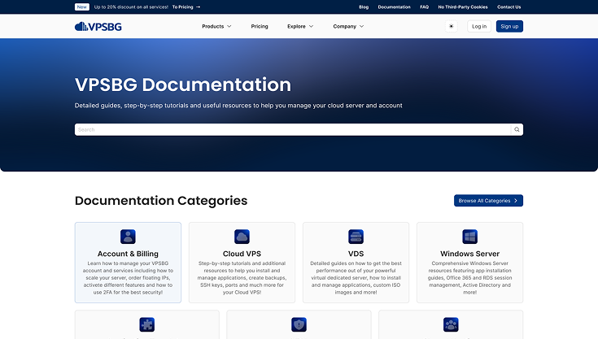Click the VDS server stack icon

click(x=356, y=237)
